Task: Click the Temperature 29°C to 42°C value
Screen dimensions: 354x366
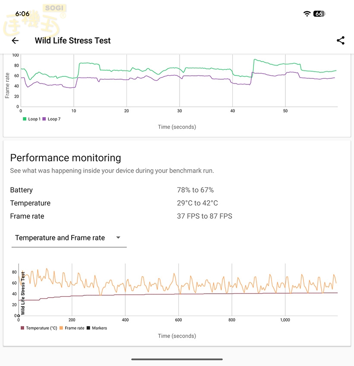Action: [x=197, y=203]
